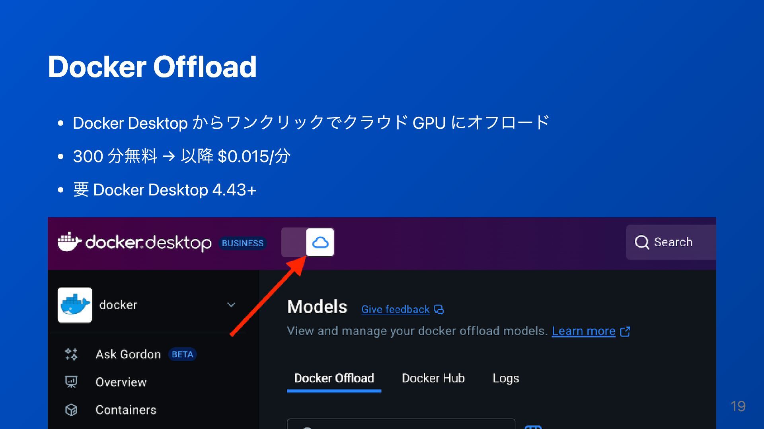
Task: Click the top Search field
Action: pos(676,242)
